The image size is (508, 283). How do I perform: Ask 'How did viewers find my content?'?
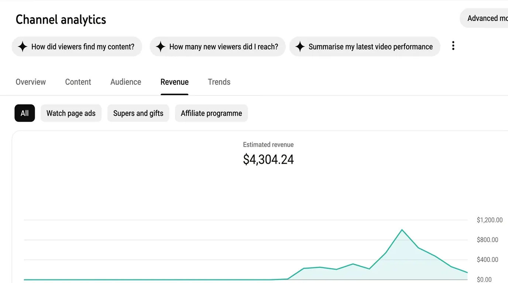pos(77,46)
